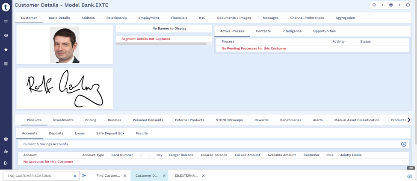417x181 pixels.
Task: Click the send arrow beside command box
Action: coord(84,175)
